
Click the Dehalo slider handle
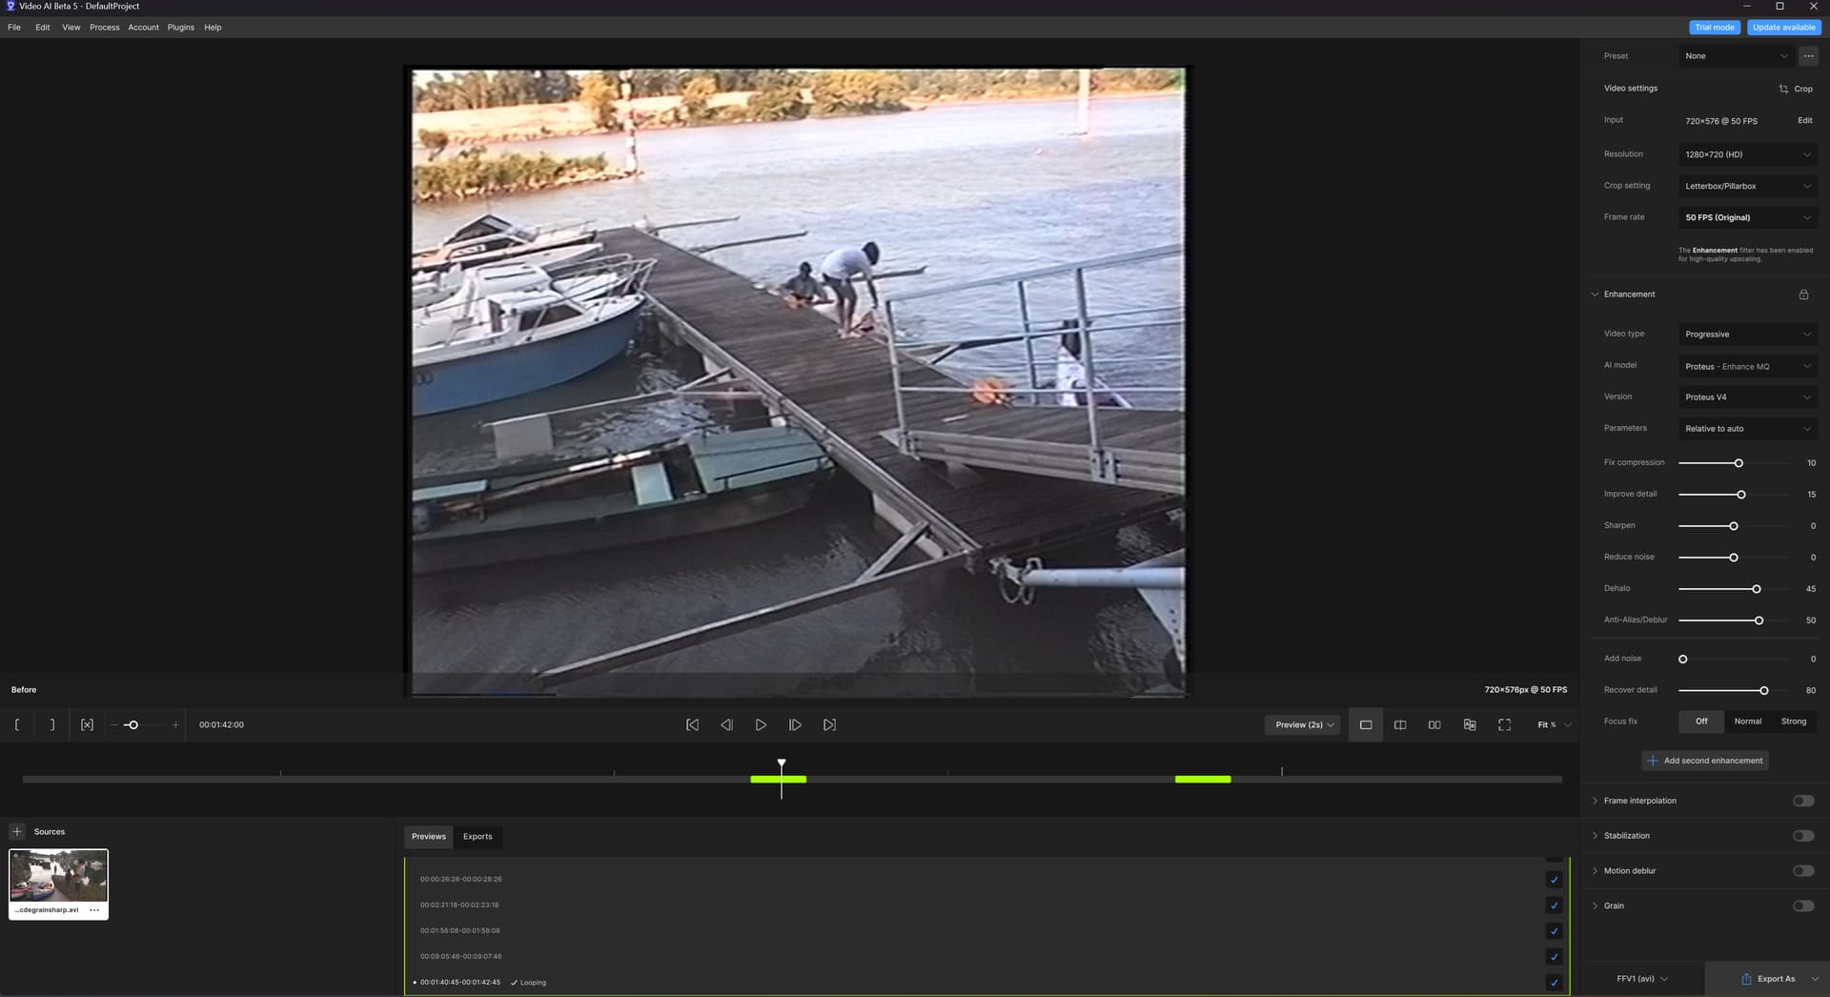(x=1757, y=589)
